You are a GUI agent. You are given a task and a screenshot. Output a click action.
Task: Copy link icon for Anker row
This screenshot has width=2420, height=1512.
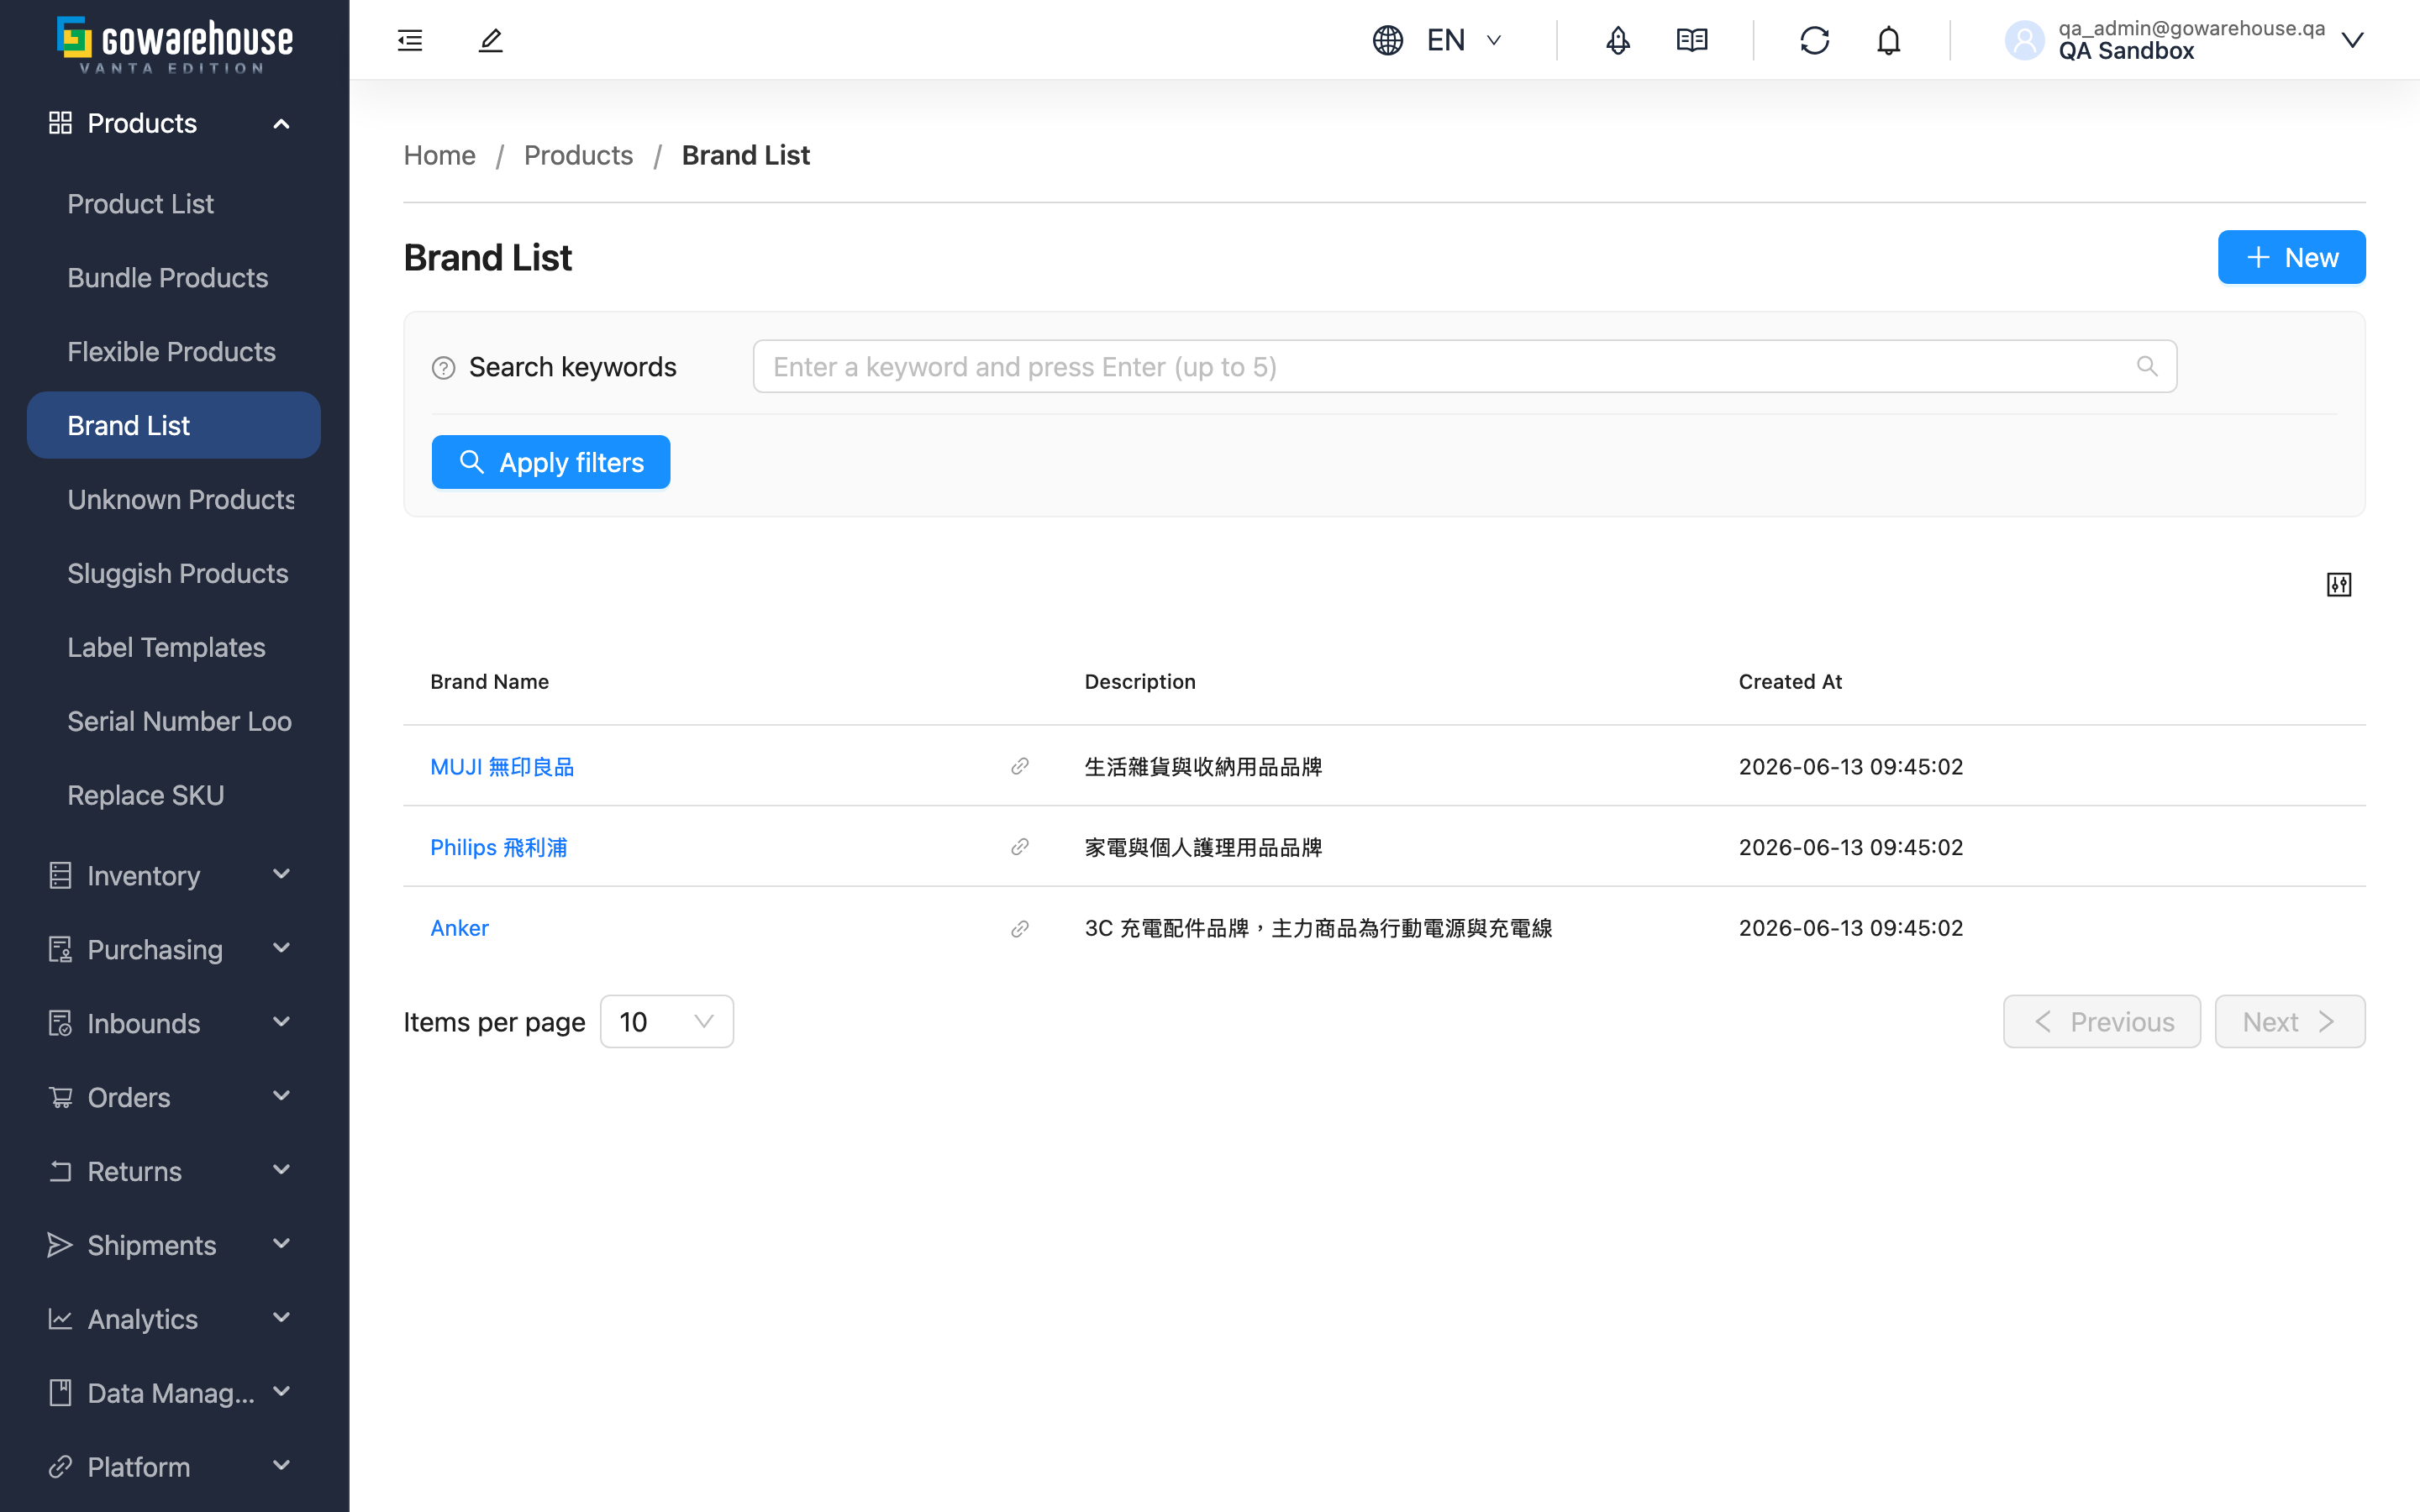(x=1019, y=928)
